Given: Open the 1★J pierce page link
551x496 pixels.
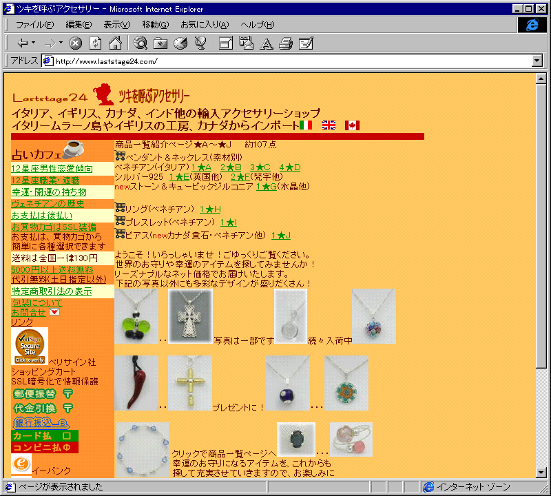Looking at the screenshot, I should point(281,236).
